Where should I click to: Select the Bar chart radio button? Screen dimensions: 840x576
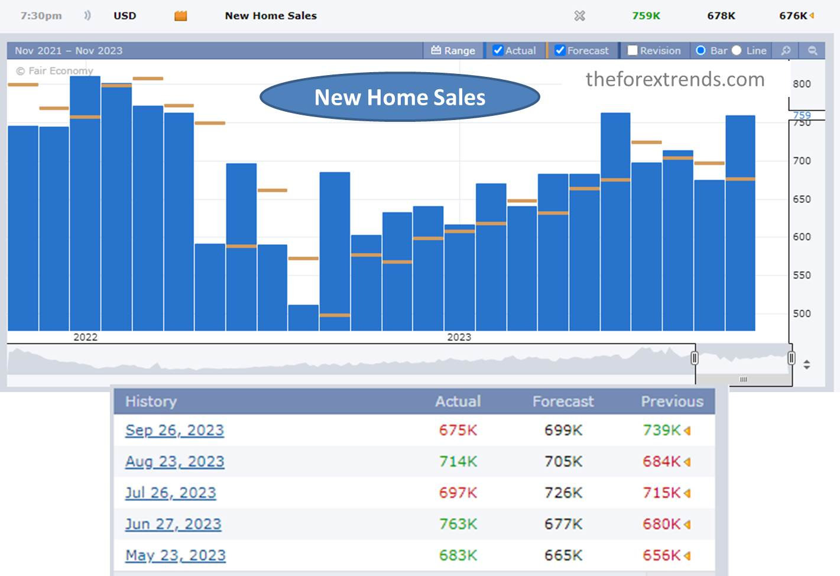[x=700, y=51]
